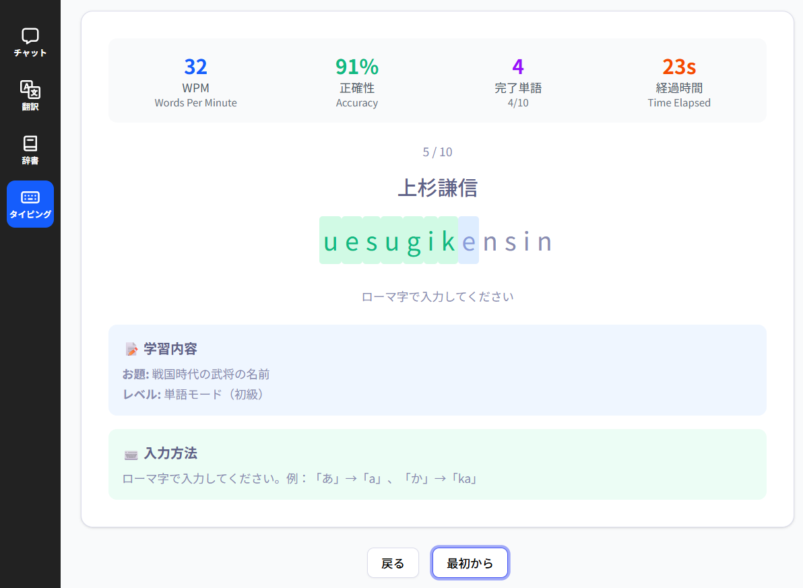Open the チャット chat sidebar icon
The image size is (803, 588).
[x=30, y=42]
